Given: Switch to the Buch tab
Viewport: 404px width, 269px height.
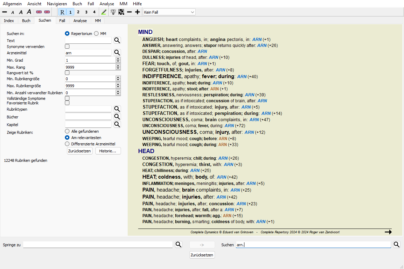Looking at the screenshot, I should point(26,21).
